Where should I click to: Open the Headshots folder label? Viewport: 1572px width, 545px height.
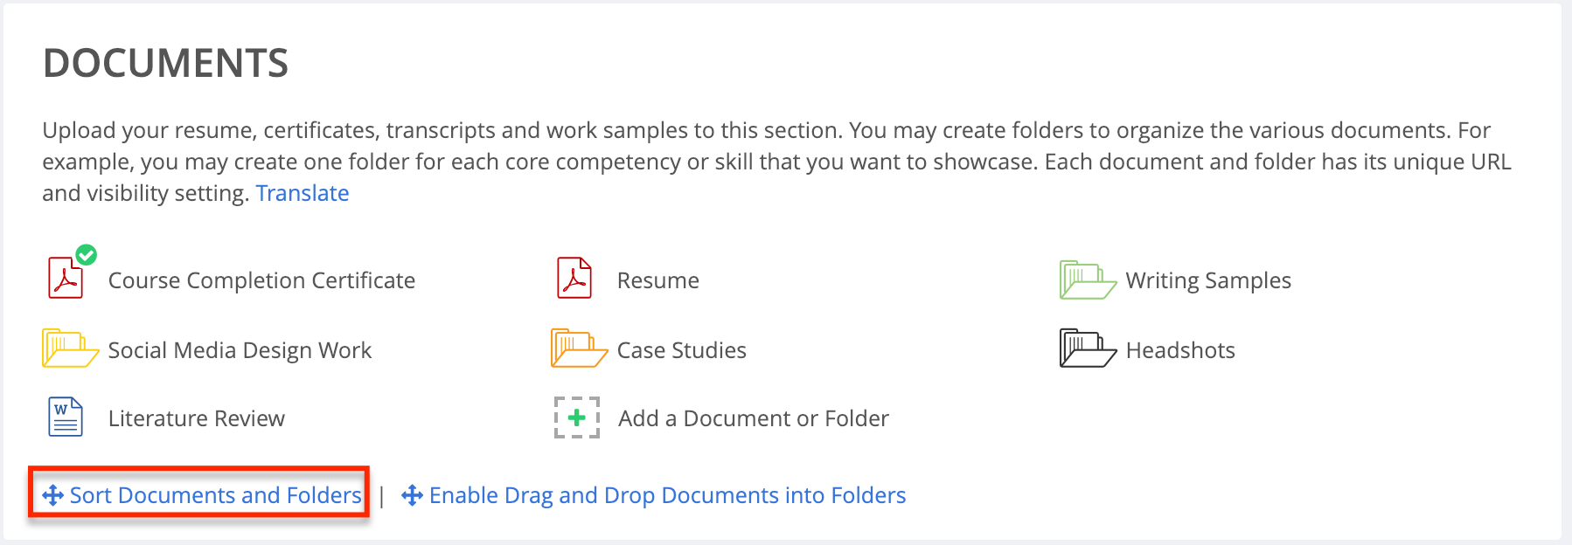(x=1180, y=350)
